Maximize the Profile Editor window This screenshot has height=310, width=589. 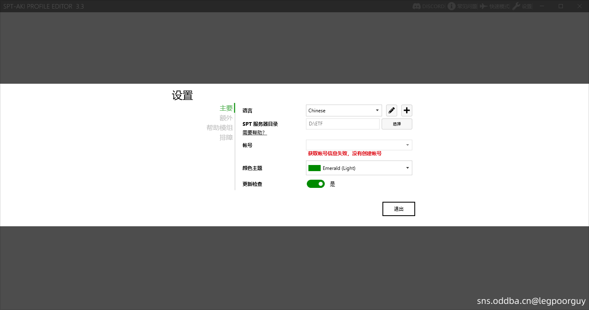point(561,6)
